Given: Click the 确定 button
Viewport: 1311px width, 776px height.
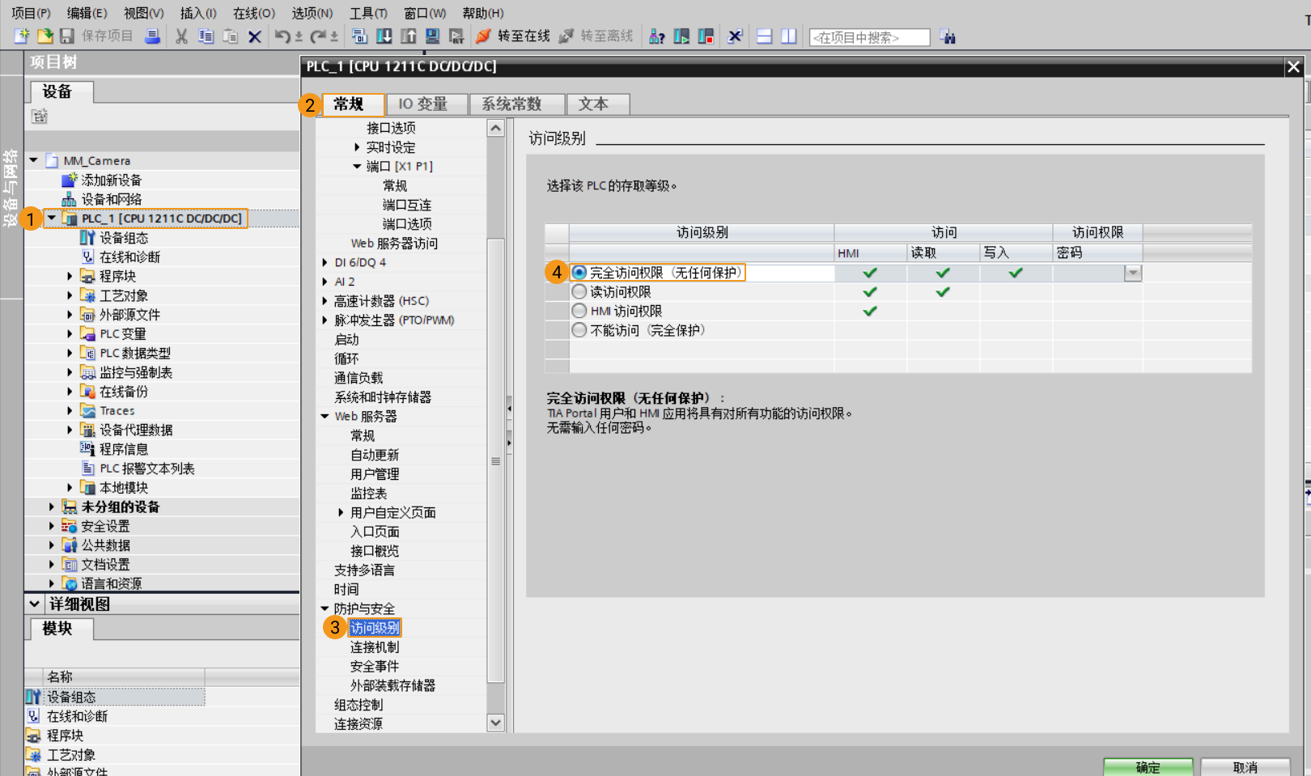Looking at the screenshot, I should click(1148, 767).
